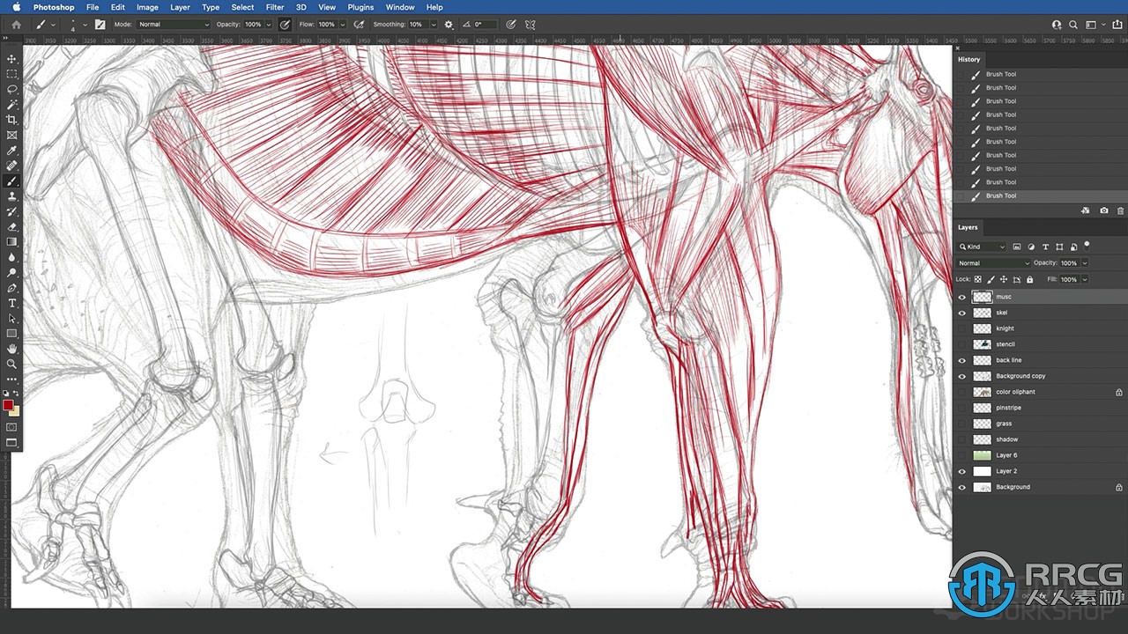Open the Apple menu
Screen dimensions: 1128x634
pyautogui.click(x=16, y=7)
